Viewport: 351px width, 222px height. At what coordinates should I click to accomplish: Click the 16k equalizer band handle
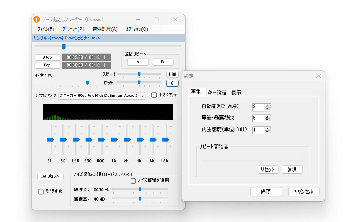(165, 140)
